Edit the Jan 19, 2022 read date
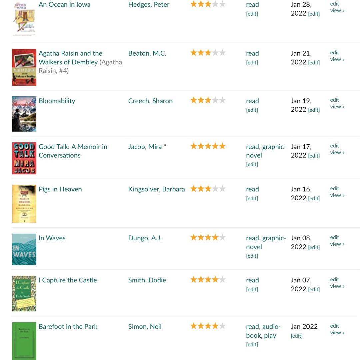 [x=314, y=110]
